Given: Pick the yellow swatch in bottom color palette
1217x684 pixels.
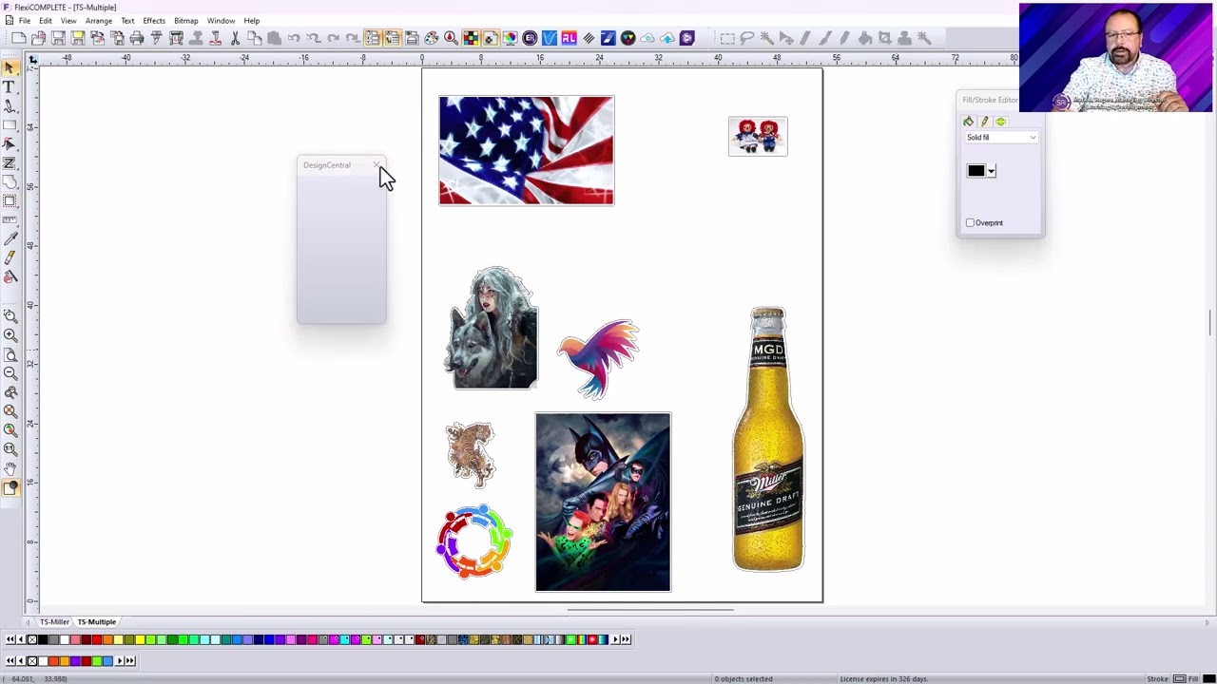Looking at the screenshot, I should (x=140, y=639).
